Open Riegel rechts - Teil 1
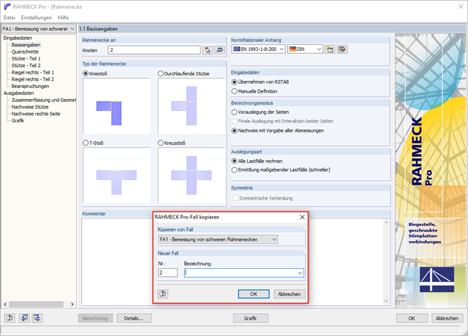 point(33,72)
